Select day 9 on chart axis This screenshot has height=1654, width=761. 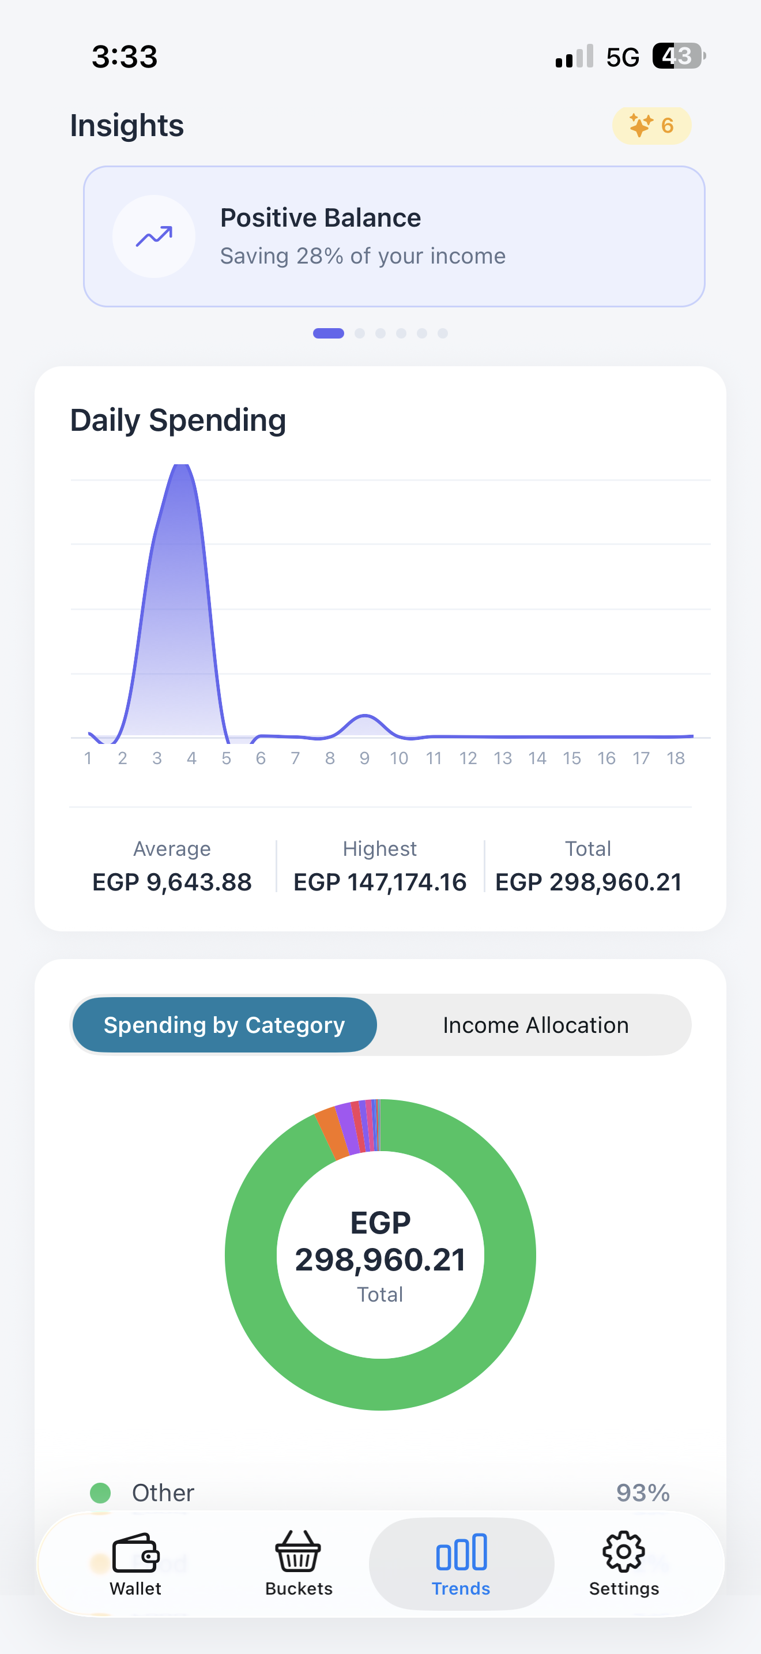pyautogui.click(x=364, y=758)
